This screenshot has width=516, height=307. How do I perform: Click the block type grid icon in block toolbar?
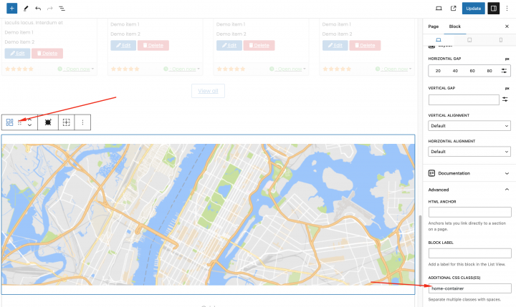10,122
